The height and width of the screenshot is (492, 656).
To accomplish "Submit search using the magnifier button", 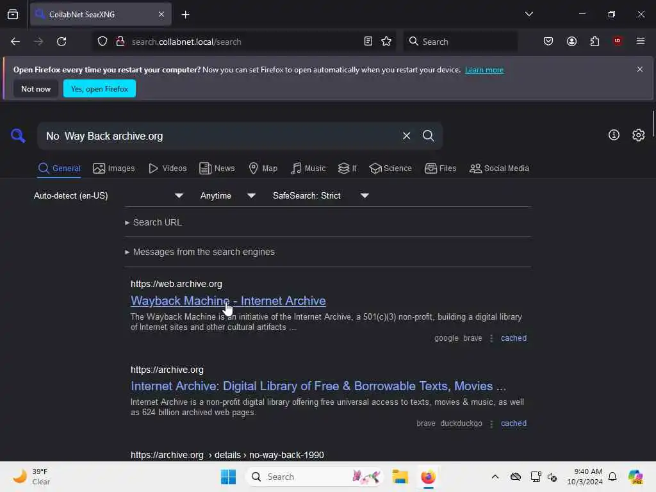I will tap(428, 136).
